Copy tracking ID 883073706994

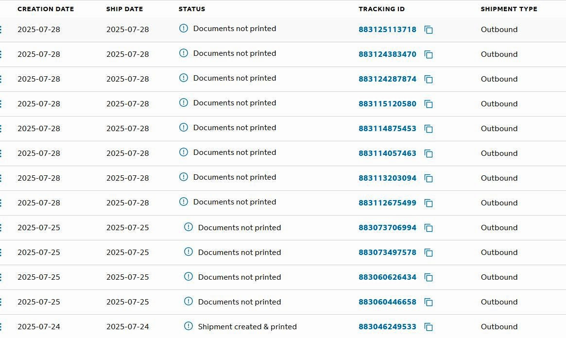tap(429, 228)
